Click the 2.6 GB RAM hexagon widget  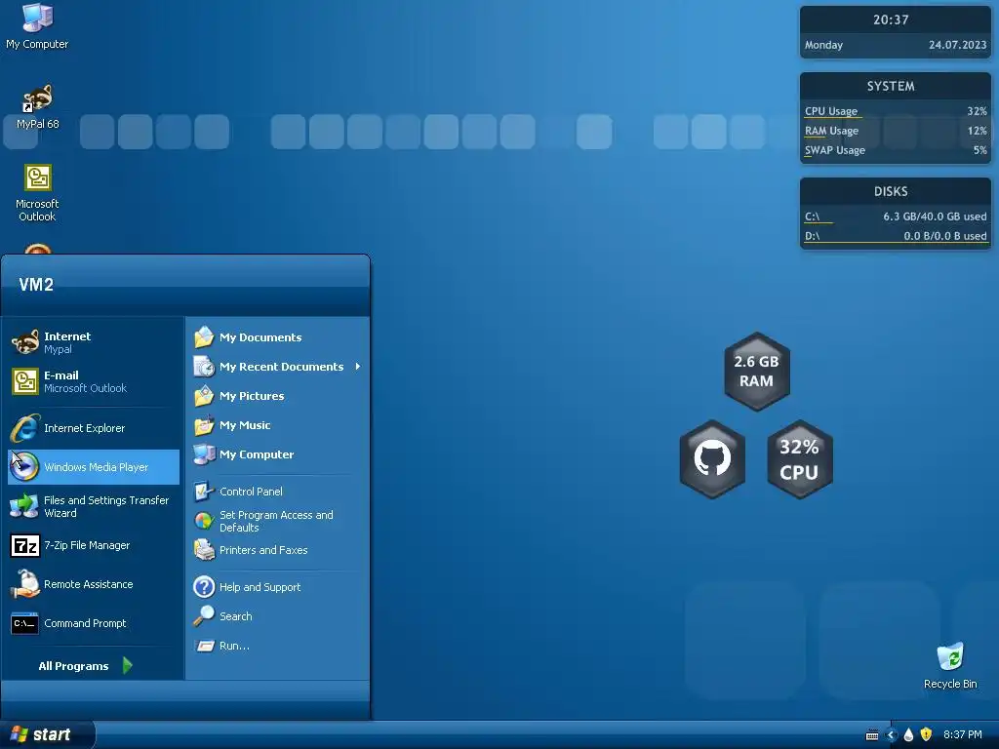[x=757, y=371]
